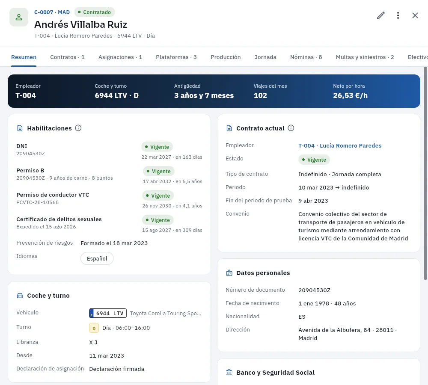Viewport: 428px width, 385px height.
Task: Open the Asignaciones · 1 tab
Action: click(120, 57)
